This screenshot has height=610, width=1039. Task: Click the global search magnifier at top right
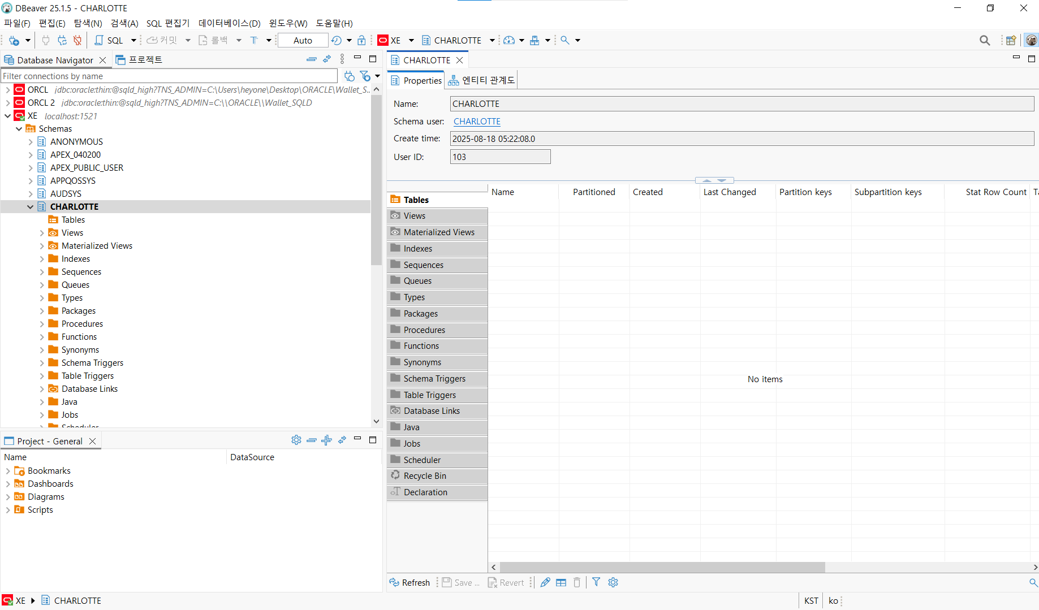tap(985, 40)
